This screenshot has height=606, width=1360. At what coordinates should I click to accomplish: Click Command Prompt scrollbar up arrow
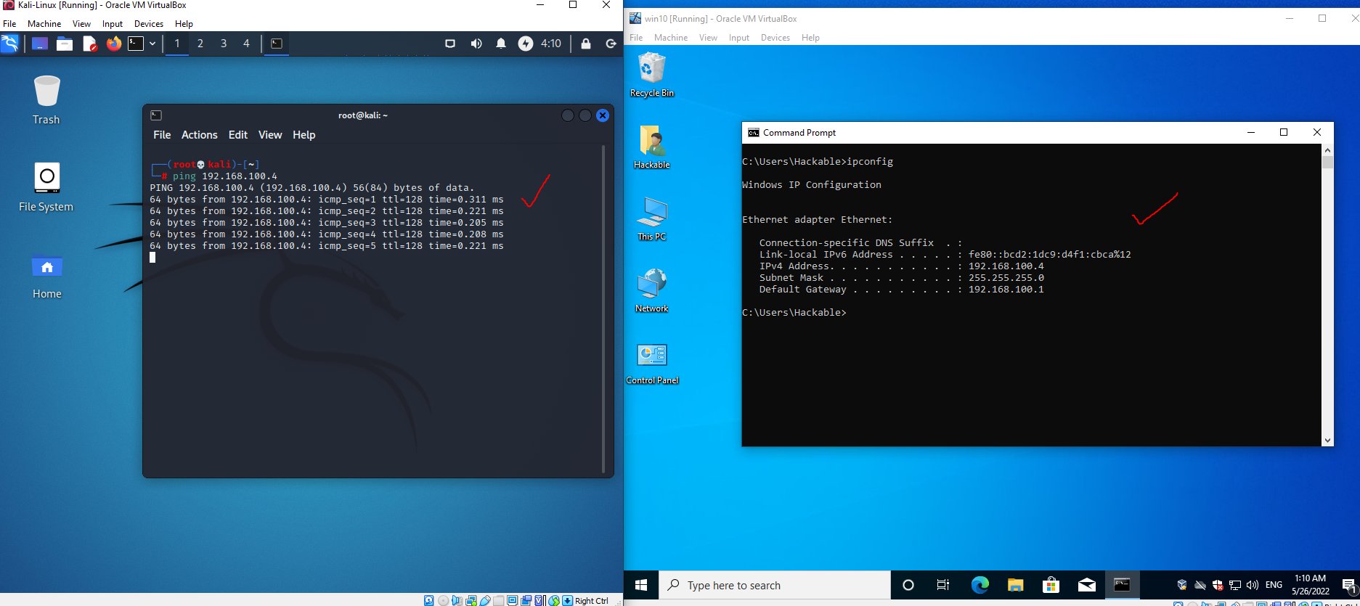coord(1327,150)
